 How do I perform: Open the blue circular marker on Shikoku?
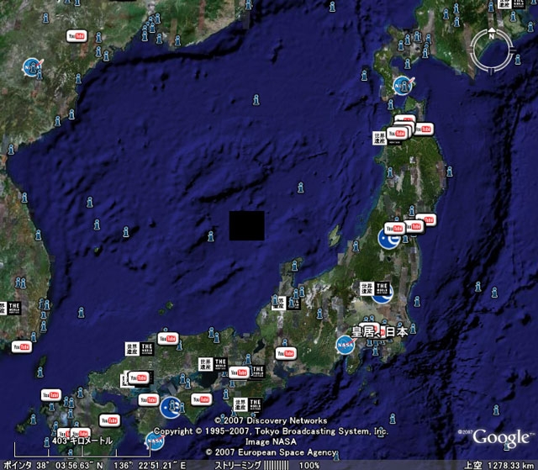[x=171, y=407]
